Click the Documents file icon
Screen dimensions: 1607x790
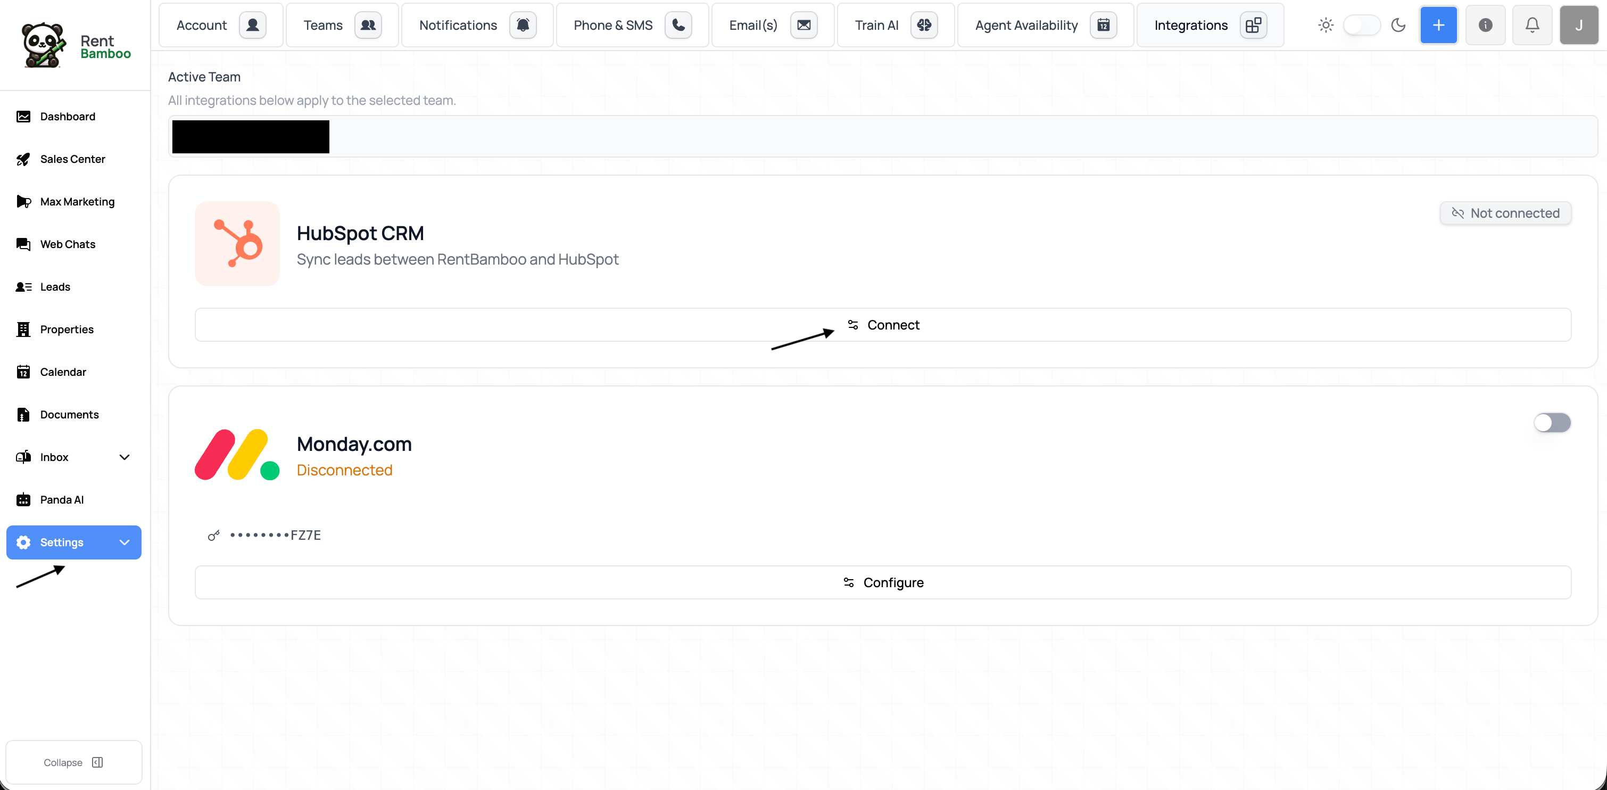(23, 414)
